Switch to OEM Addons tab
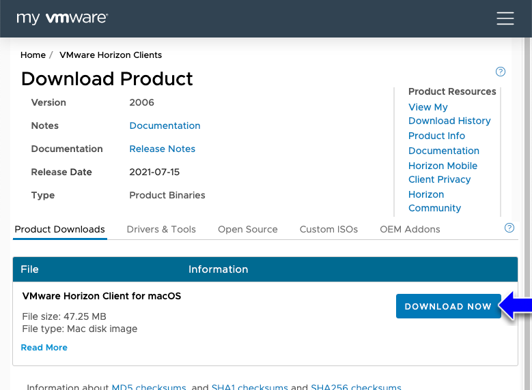 pyautogui.click(x=410, y=229)
